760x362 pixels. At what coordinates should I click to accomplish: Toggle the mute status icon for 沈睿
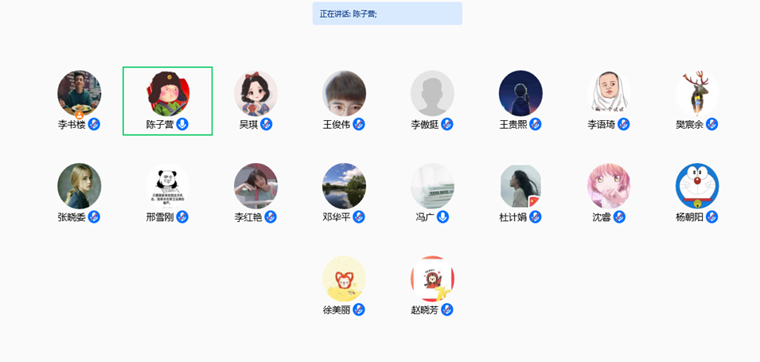point(619,216)
